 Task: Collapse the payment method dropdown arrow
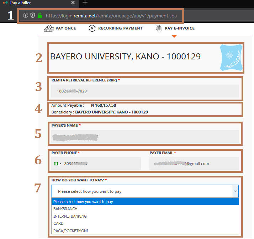(235, 191)
